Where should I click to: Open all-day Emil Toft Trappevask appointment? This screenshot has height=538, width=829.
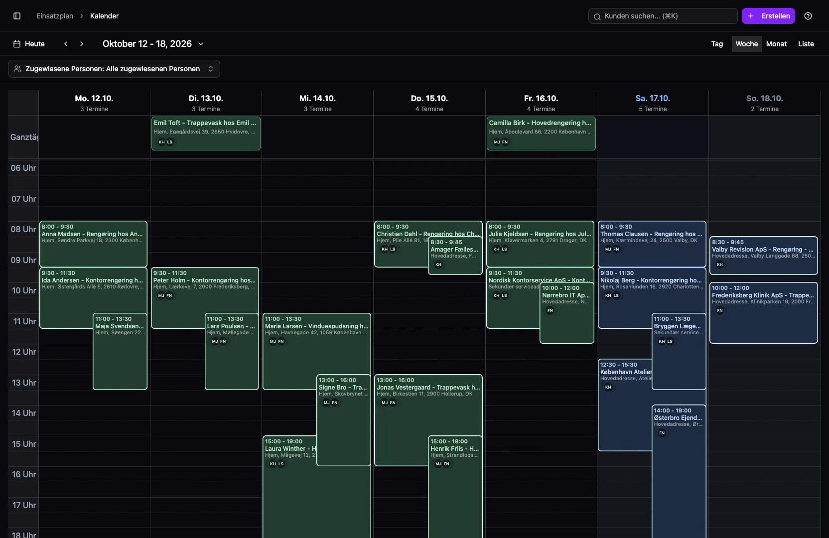tap(206, 134)
